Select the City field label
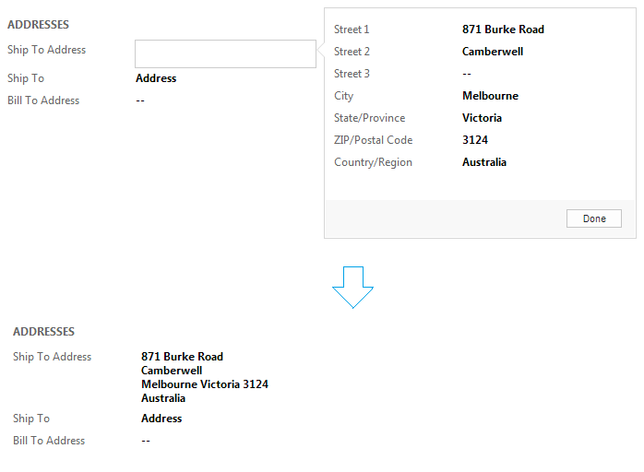 coord(343,96)
